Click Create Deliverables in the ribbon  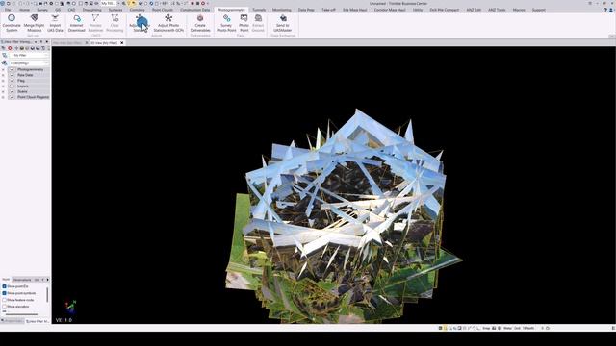pyautogui.click(x=200, y=23)
